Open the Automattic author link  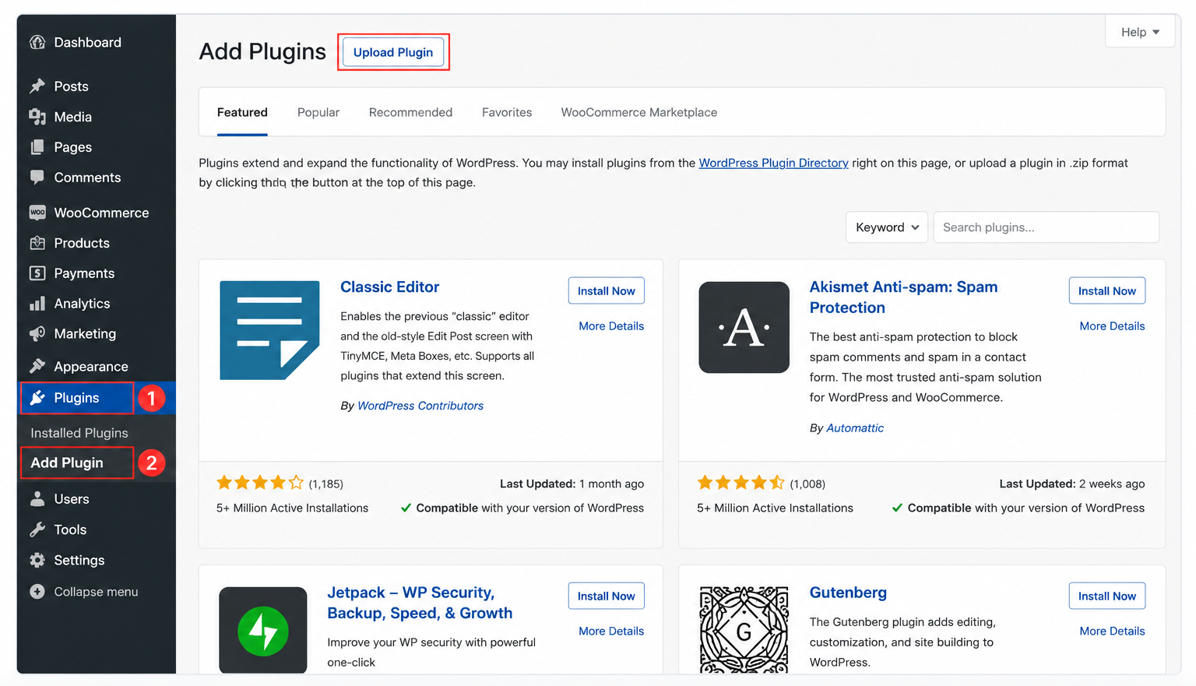(x=855, y=428)
